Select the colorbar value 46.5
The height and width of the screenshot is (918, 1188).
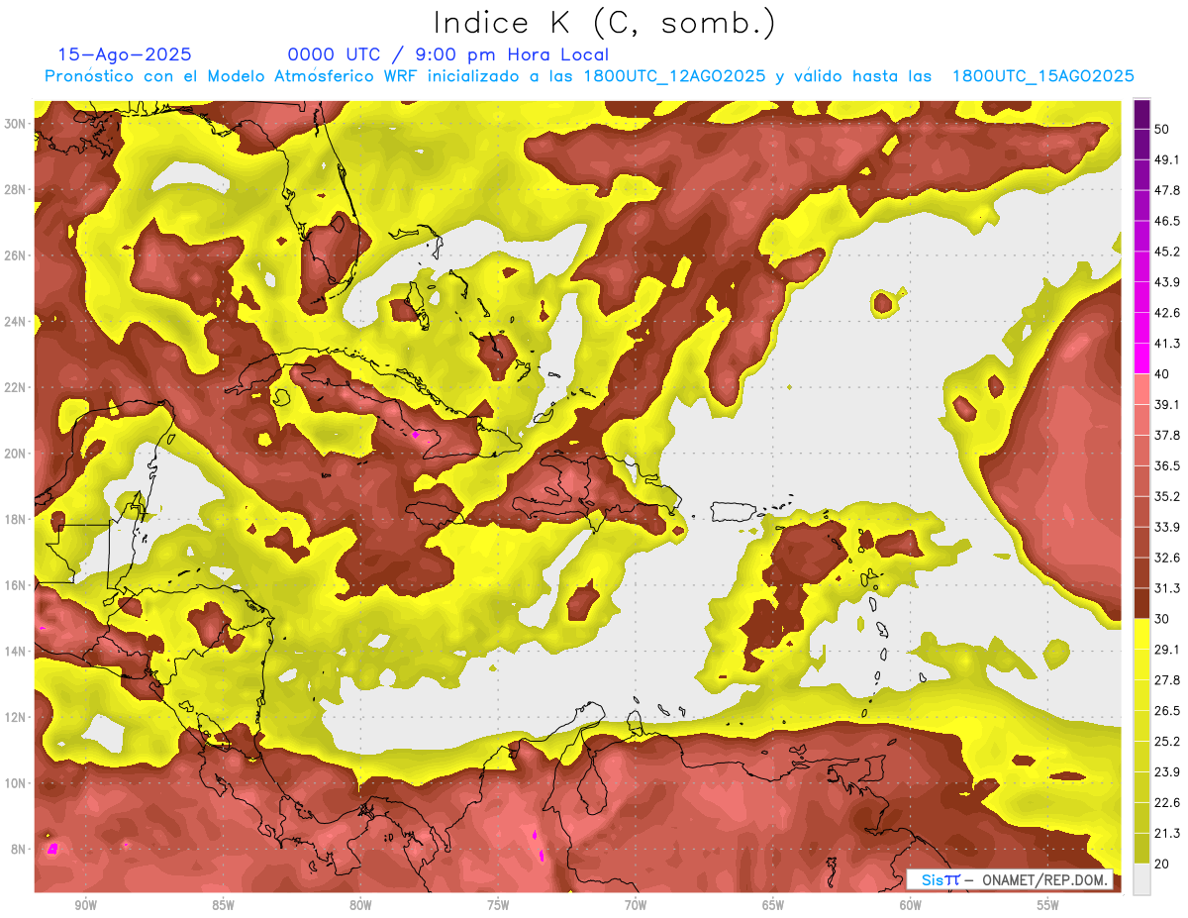(x=1166, y=221)
